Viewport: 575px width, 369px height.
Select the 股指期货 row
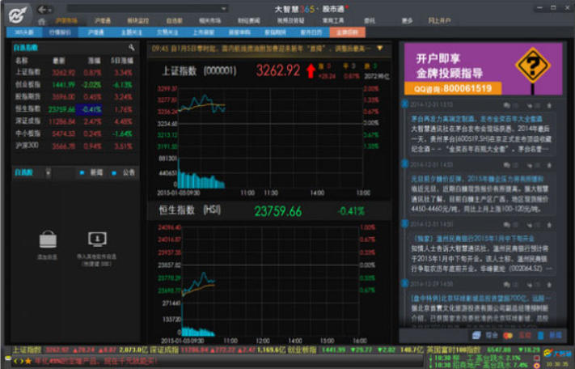pos(74,97)
